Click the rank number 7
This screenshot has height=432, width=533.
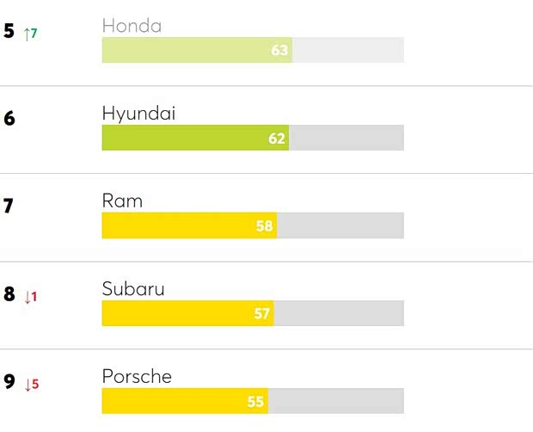[9, 207]
